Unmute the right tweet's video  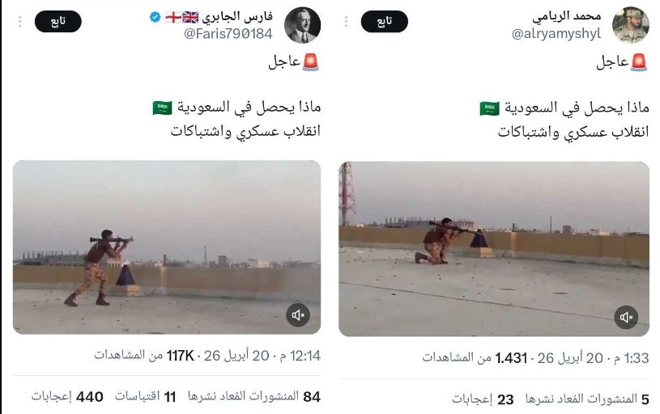[x=626, y=317]
